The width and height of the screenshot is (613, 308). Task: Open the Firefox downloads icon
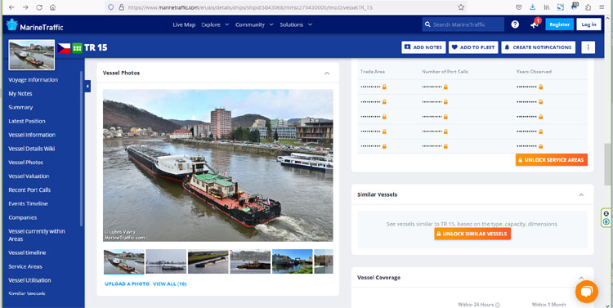pyautogui.click(x=532, y=7)
